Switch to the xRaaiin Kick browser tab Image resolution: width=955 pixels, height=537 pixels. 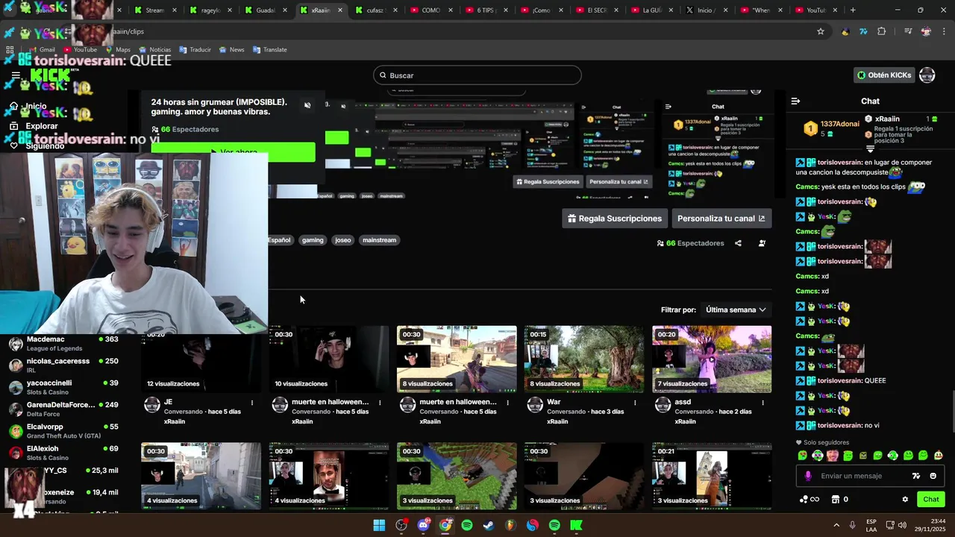322,10
